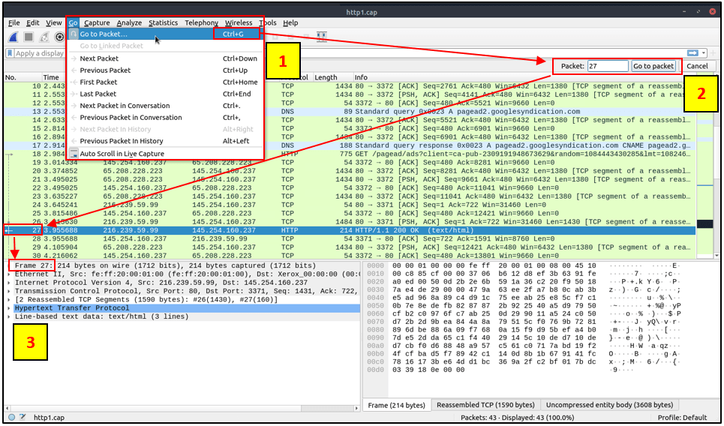Open capture file properties icon in status bar
This screenshot has height=426, width=724.
[x=23, y=417]
